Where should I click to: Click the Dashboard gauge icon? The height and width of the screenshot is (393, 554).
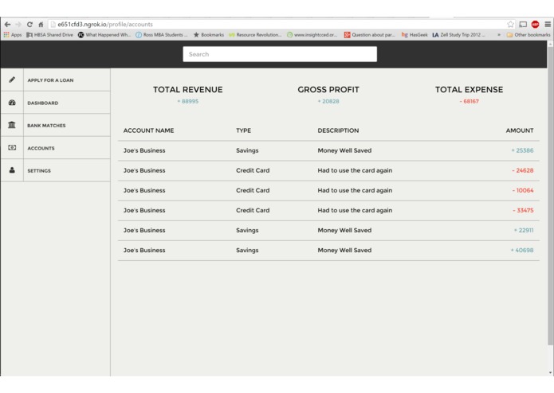[x=12, y=103]
